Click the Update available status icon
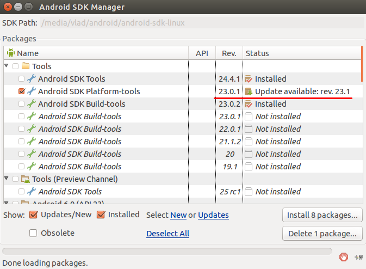The image size is (366, 269). click(249, 91)
